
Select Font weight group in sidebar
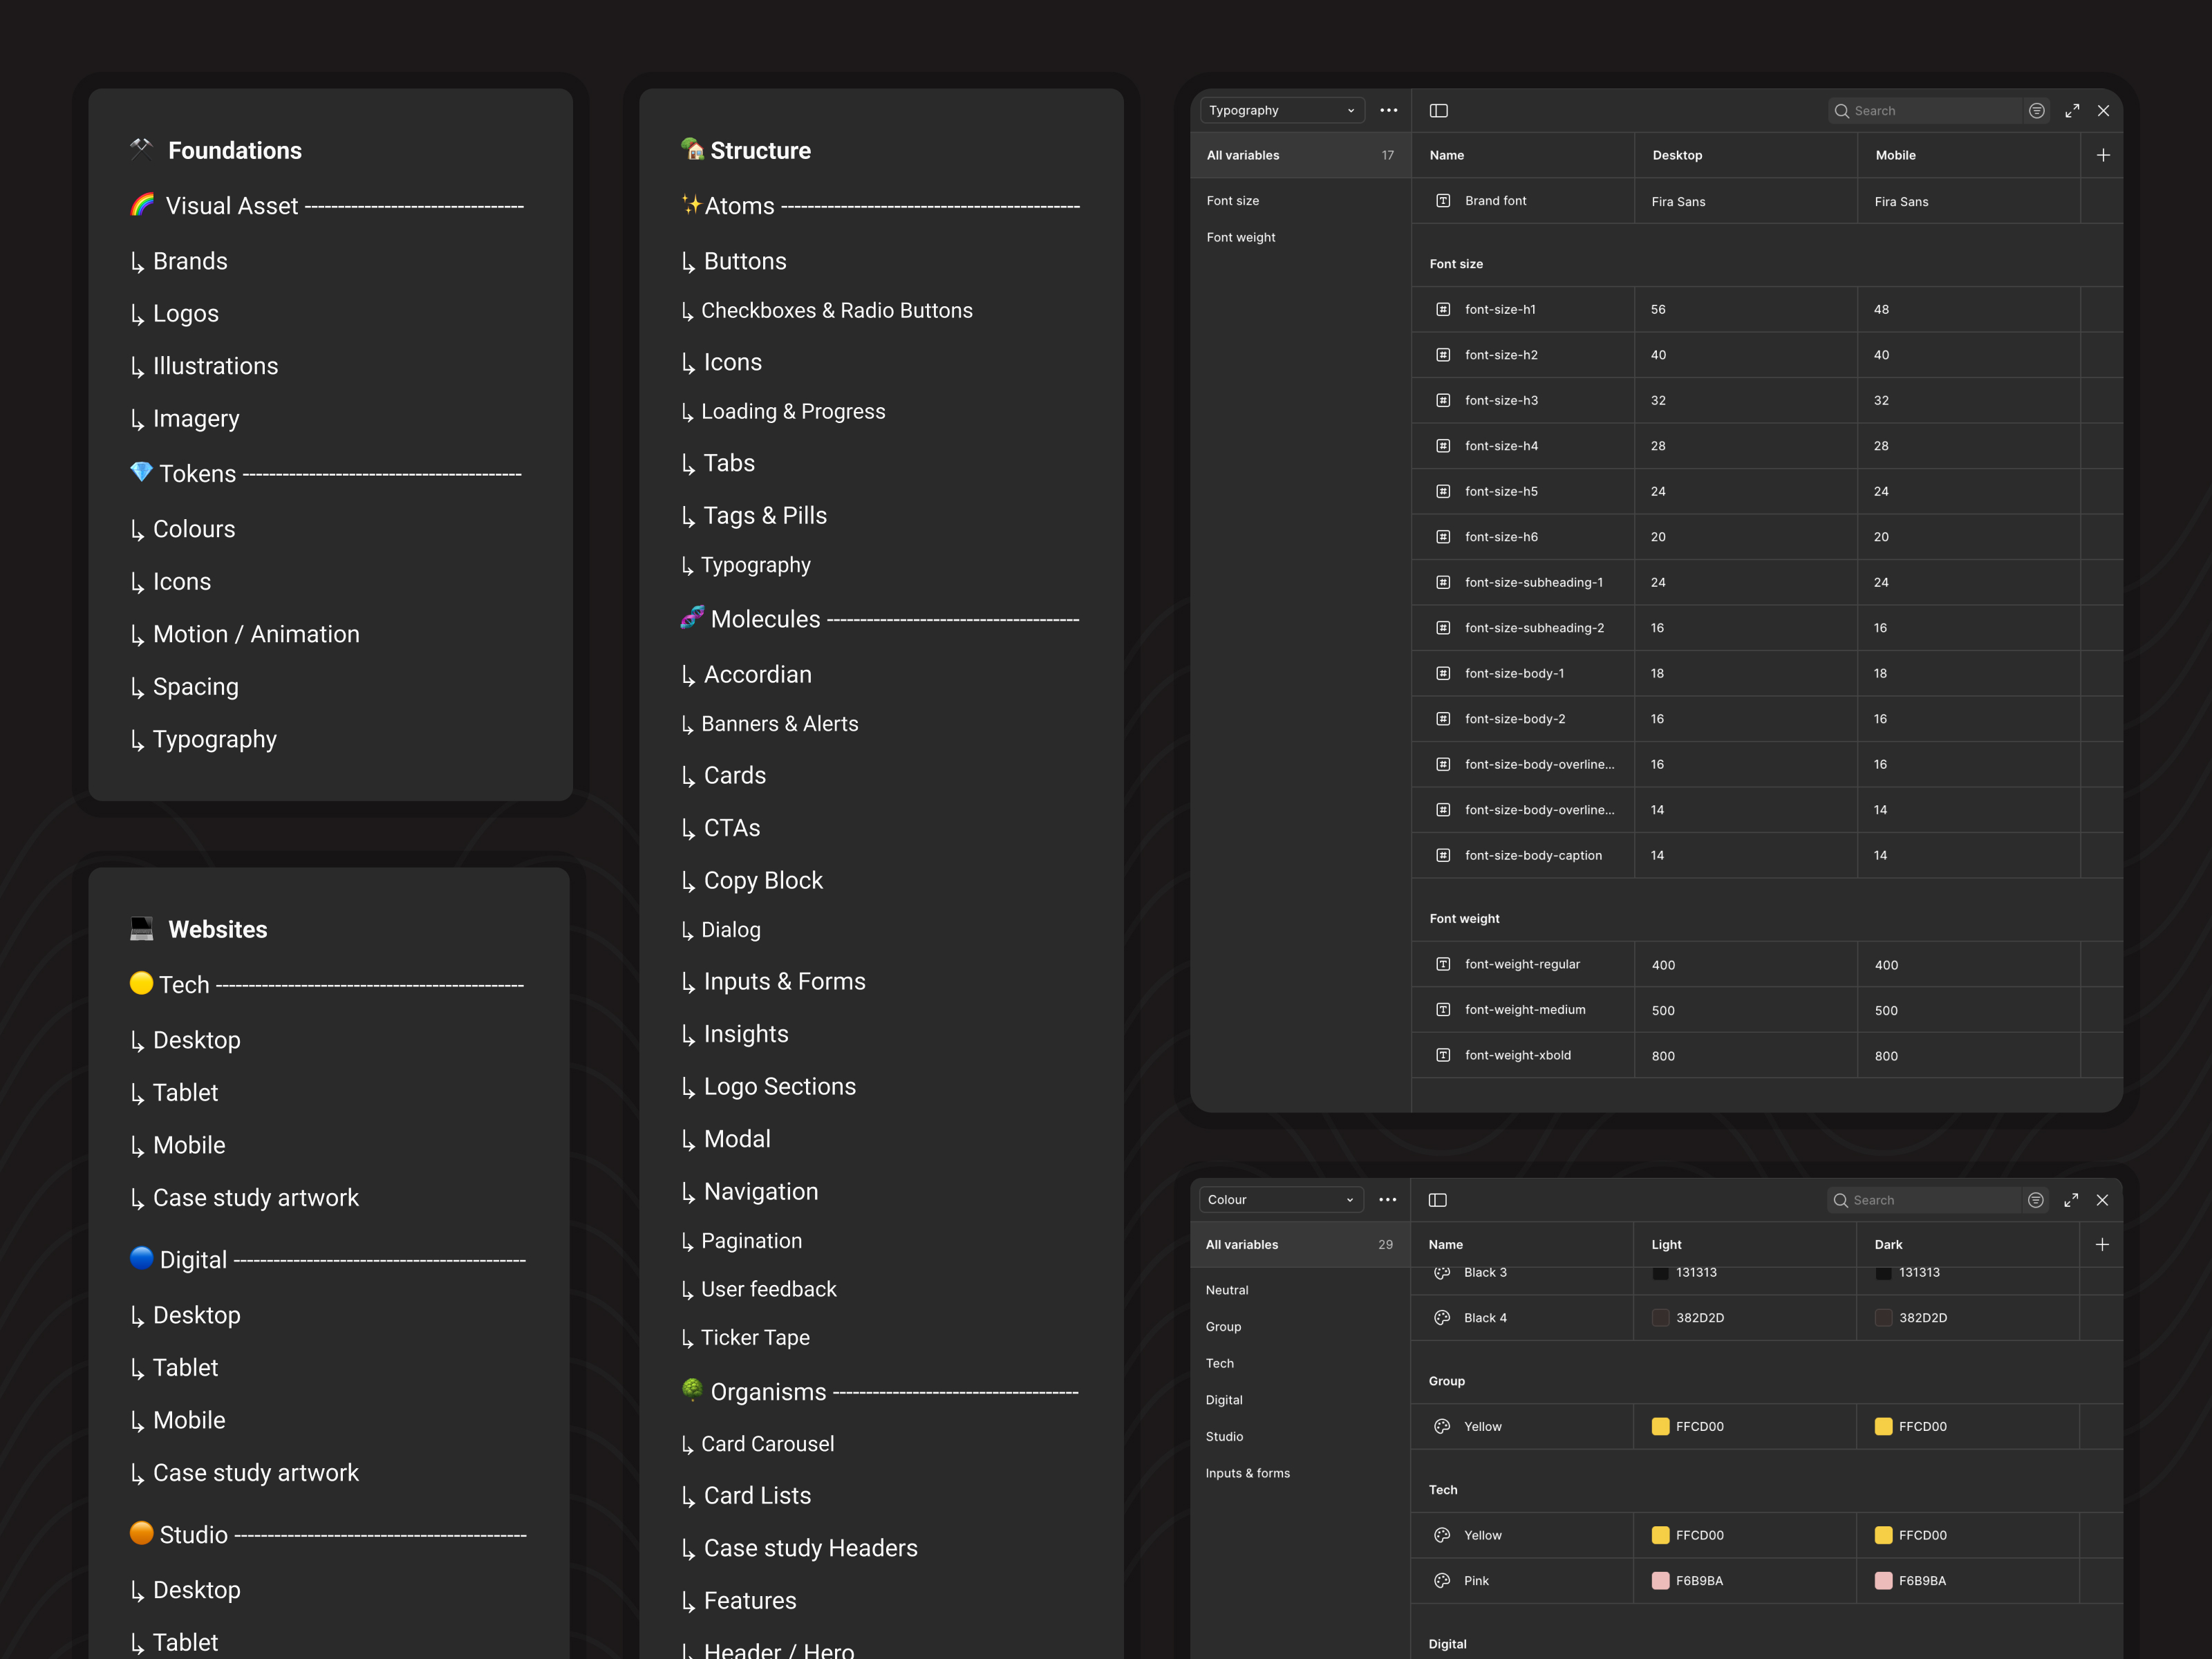pos(1241,238)
